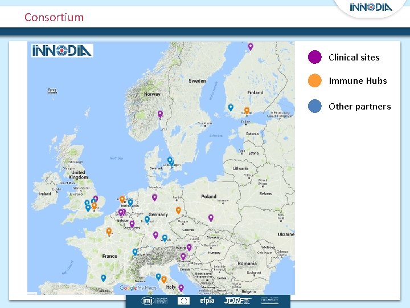Click the purple pin in Austria

tap(189, 247)
